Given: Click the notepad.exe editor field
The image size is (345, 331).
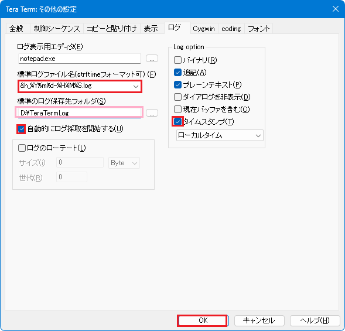Looking at the screenshot, I should [80, 59].
